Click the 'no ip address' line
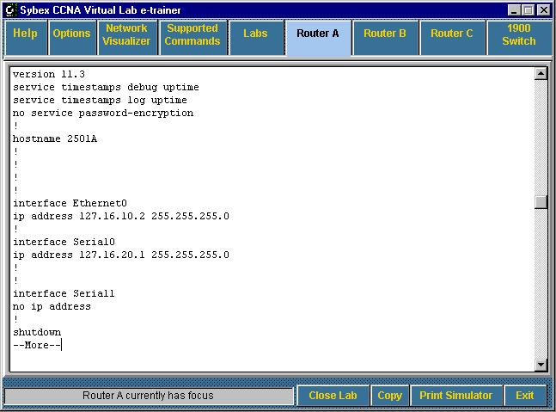The height and width of the screenshot is (412, 556). tap(52, 306)
